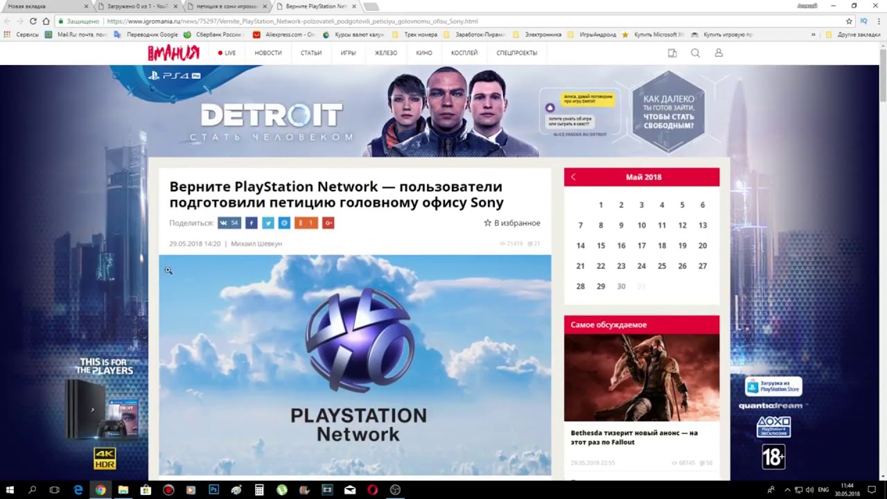Open Трек номера bookmark folder
887x499 pixels.
[x=414, y=34]
